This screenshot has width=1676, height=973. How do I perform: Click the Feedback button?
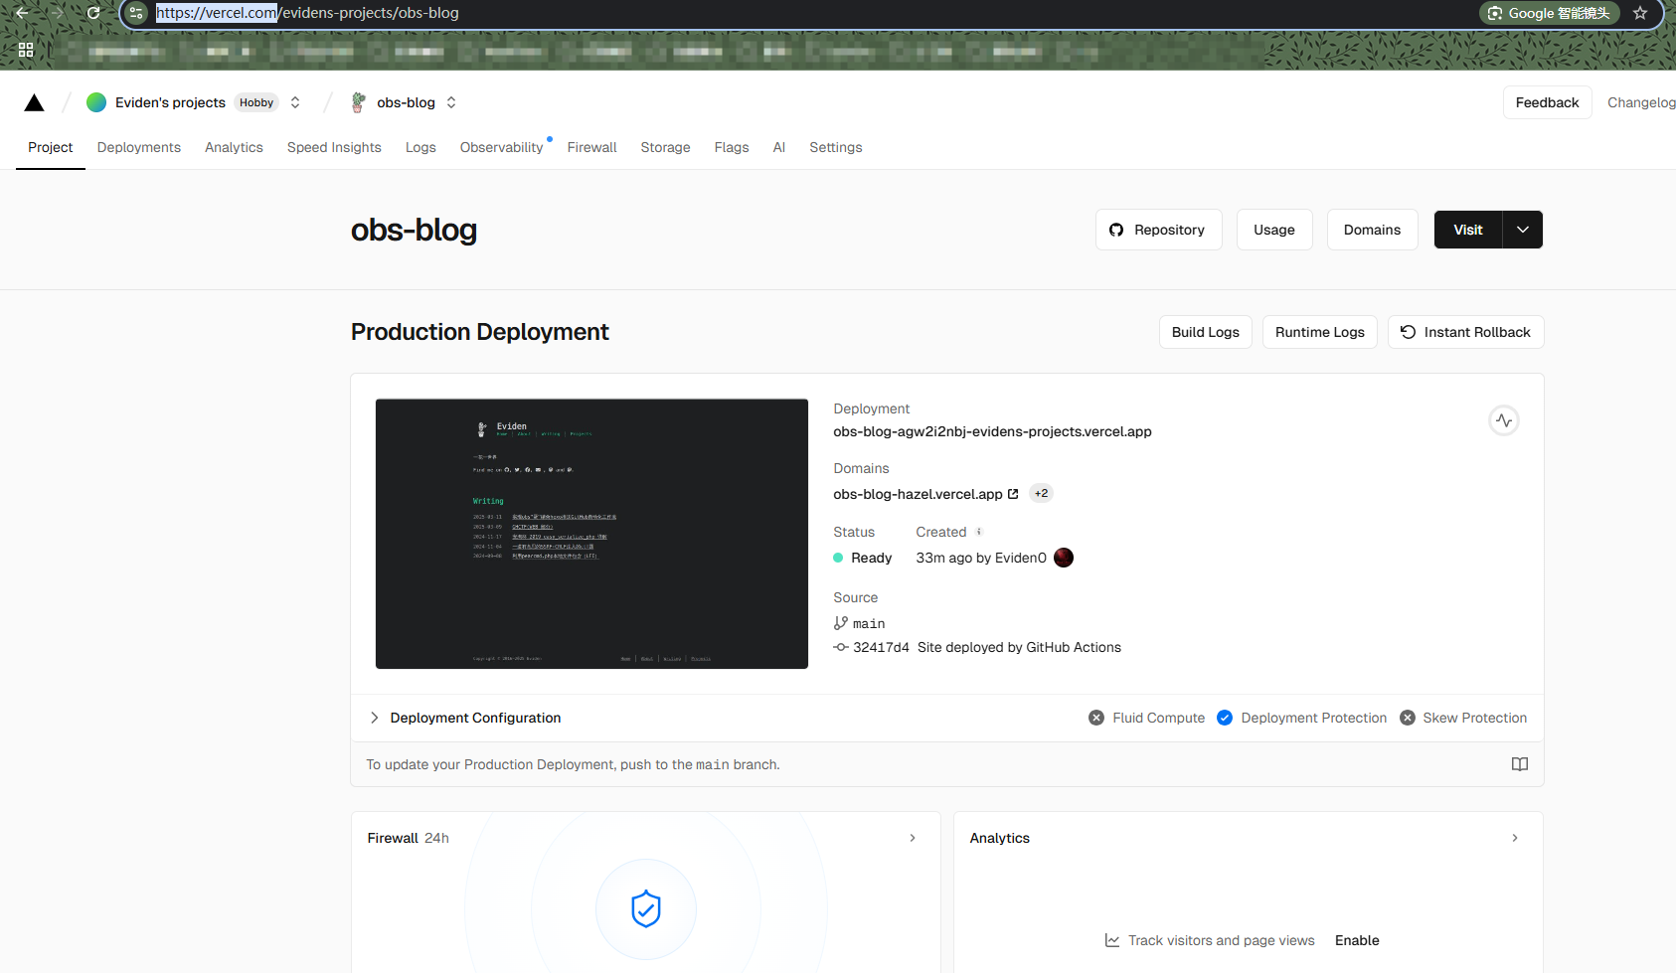pos(1547,102)
